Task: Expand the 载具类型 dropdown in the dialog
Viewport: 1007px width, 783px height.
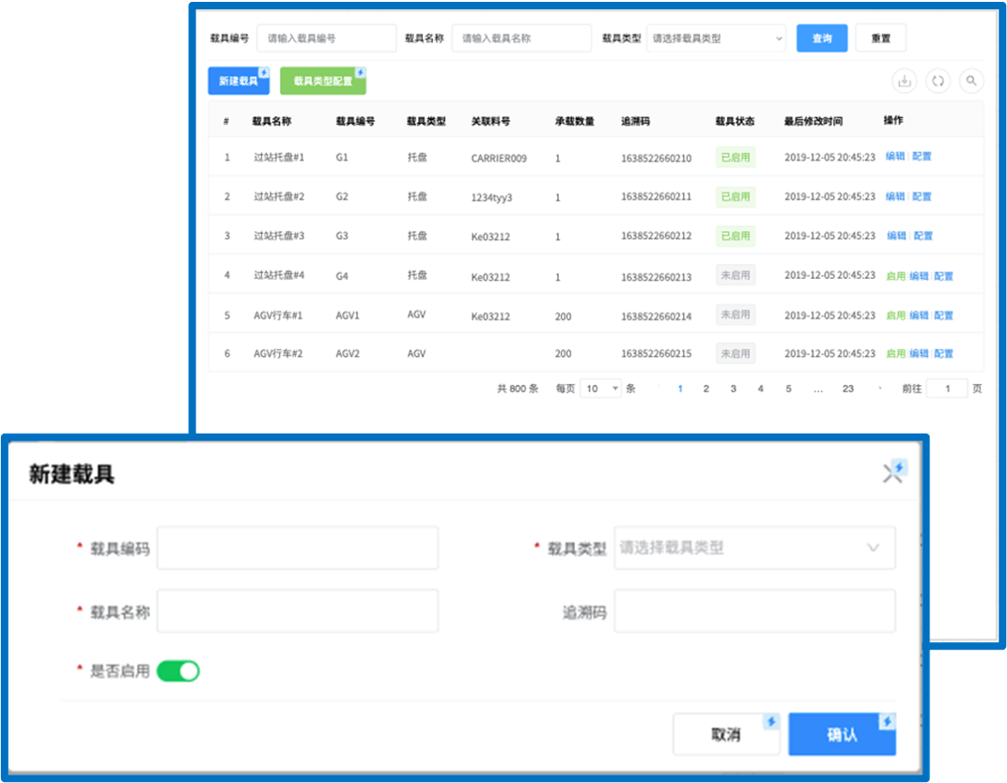Action: [754, 548]
